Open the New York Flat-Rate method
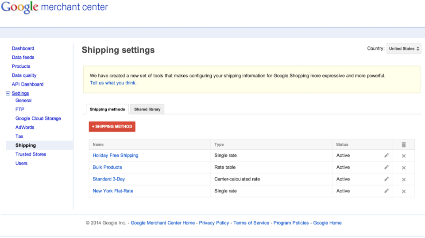The image size is (425, 238). coord(113,191)
